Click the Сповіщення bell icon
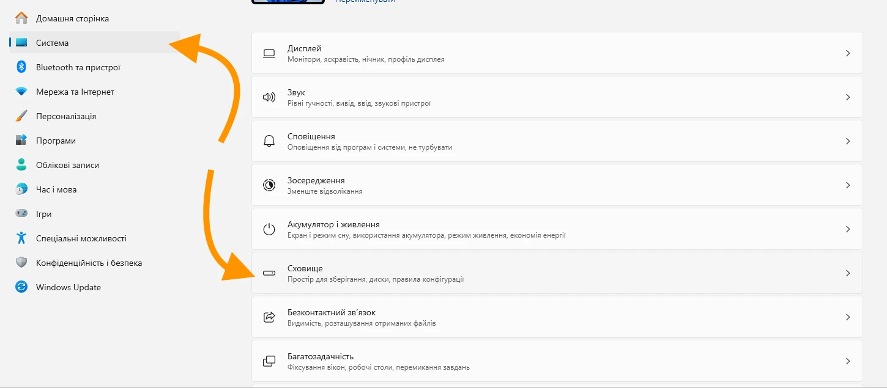 pos(269,141)
